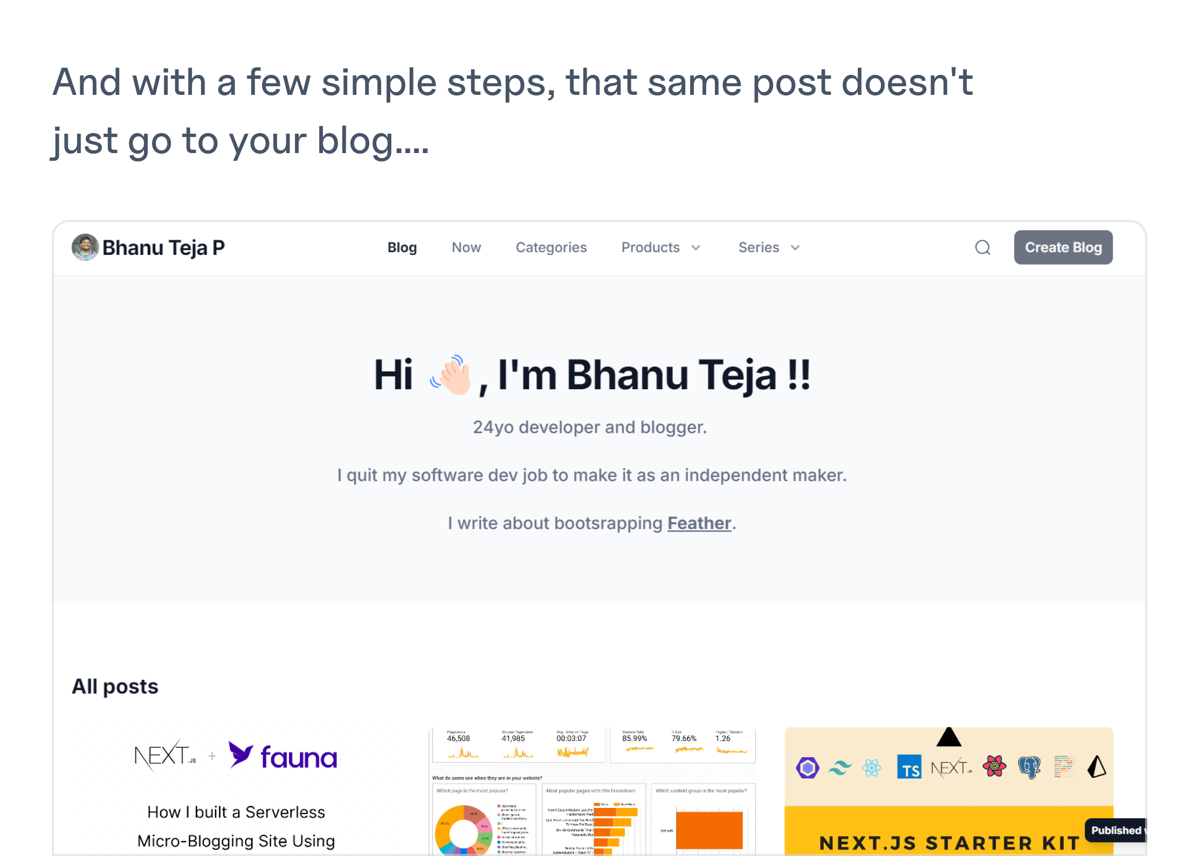This screenshot has height=856, width=1199.
Task: Go to the Now page
Action: pos(466,247)
